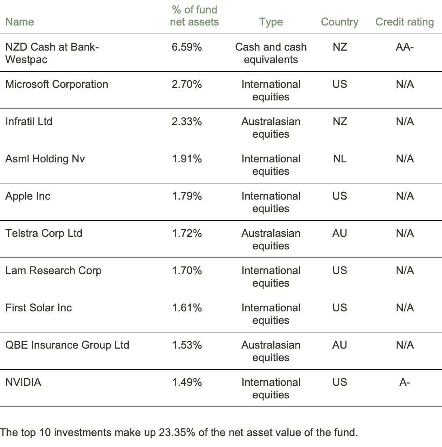Image resolution: width=442 pixels, height=447 pixels.
Task: Click the Apple Inc name cell
Action: point(28,196)
